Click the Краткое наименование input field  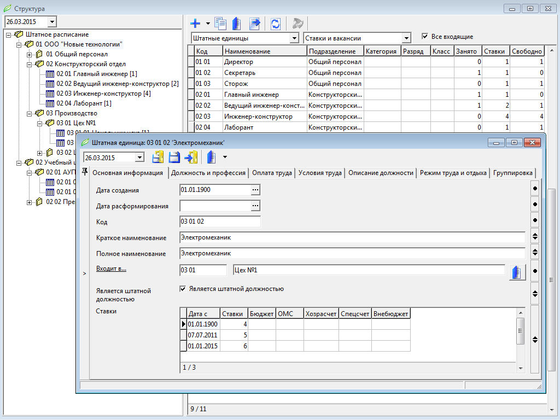(352, 237)
